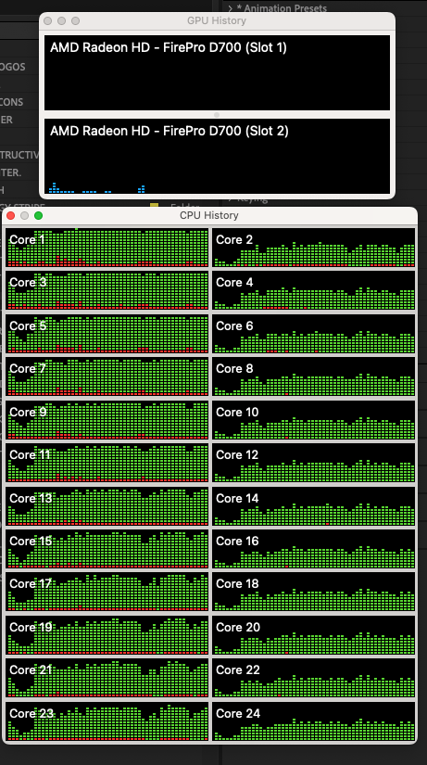
Task: Click the Core 15 usage graph
Action: click(107, 549)
